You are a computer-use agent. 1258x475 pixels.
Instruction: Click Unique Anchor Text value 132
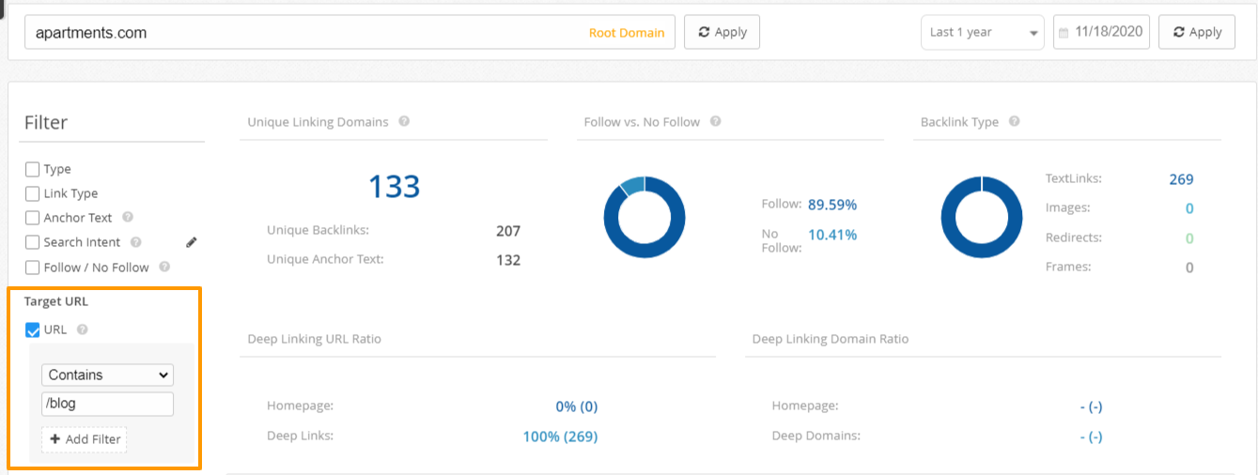pyautogui.click(x=508, y=260)
